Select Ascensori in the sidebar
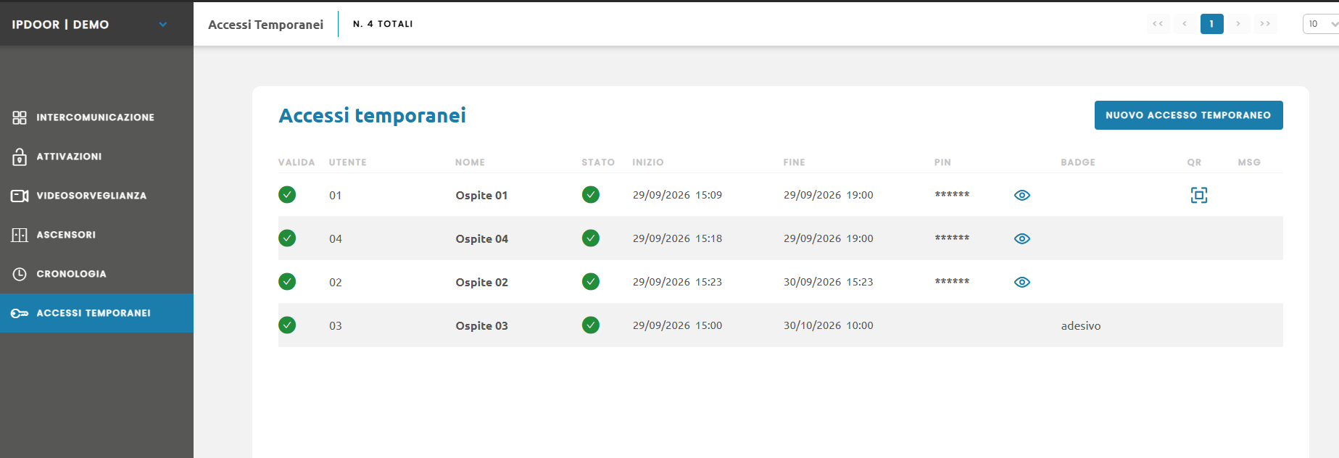Image resolution: width=1339 pixels, height=458 pixels. pos(96,235)
